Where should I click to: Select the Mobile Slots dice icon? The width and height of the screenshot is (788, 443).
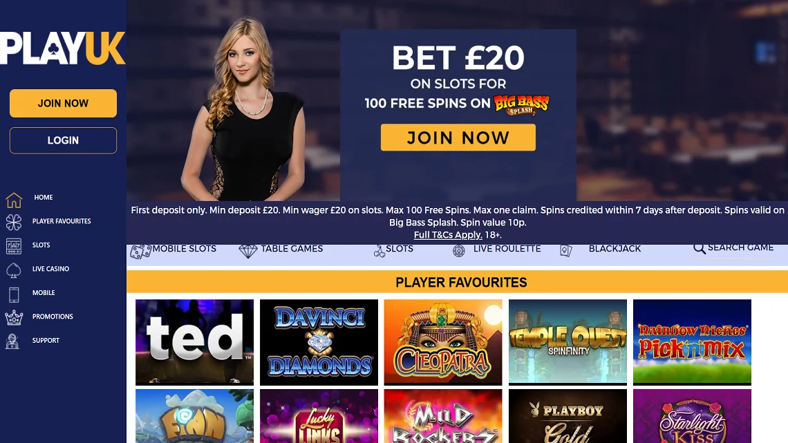(140, 251)
